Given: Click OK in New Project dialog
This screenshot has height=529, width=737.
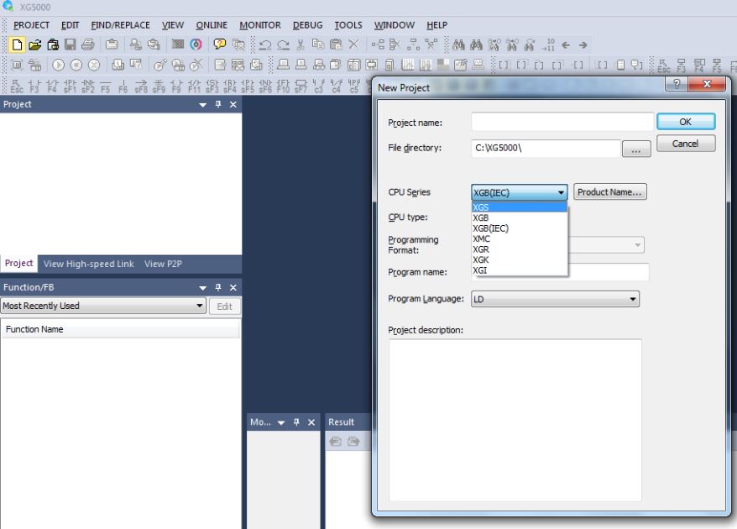Looking at the screenshot, I should (x=686, y=122).
